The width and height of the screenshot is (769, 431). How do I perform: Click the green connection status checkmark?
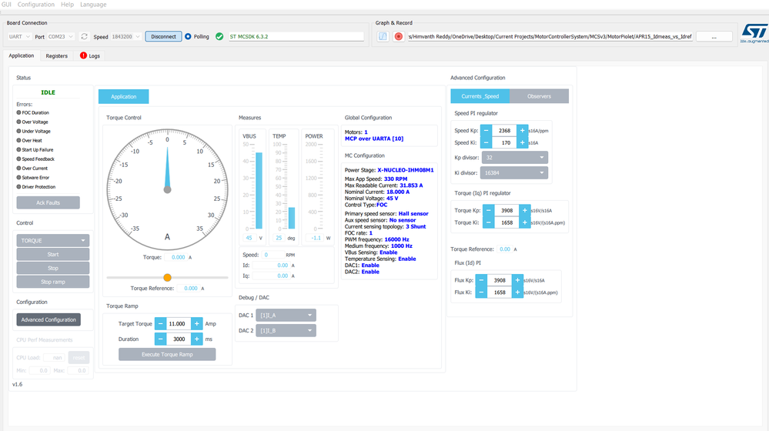219,36
